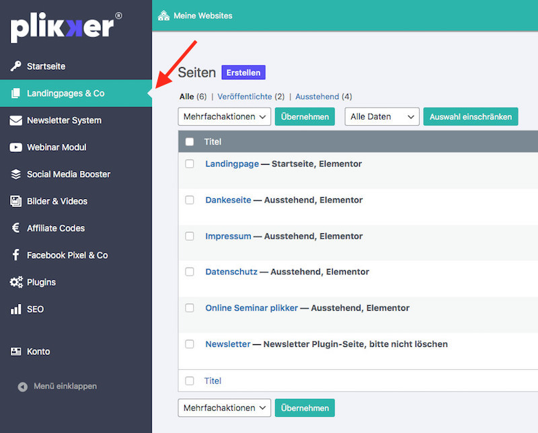Image resolution: width=538 pixels, height=433 pixels.
Task: Click the Facebook icon in sidebar
Action: click(15, 255)
